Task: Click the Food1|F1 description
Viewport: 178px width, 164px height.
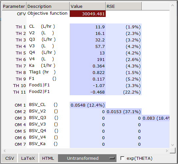Action: click(39, 85)
